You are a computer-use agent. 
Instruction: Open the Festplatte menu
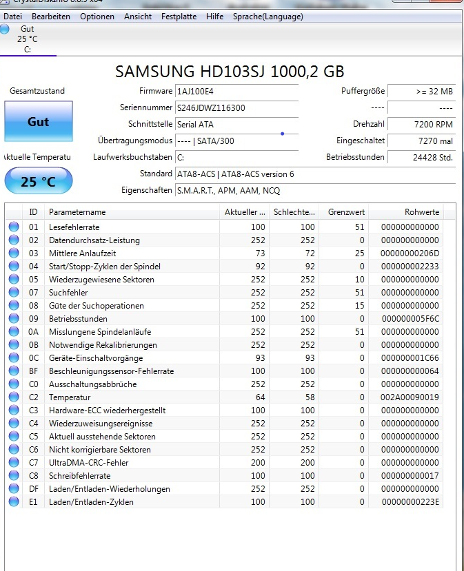179,17
